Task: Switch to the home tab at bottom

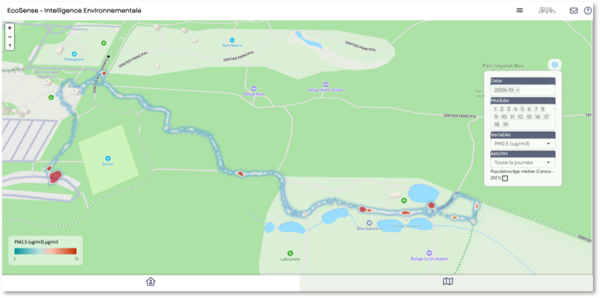Action: [x=151, y=282]
